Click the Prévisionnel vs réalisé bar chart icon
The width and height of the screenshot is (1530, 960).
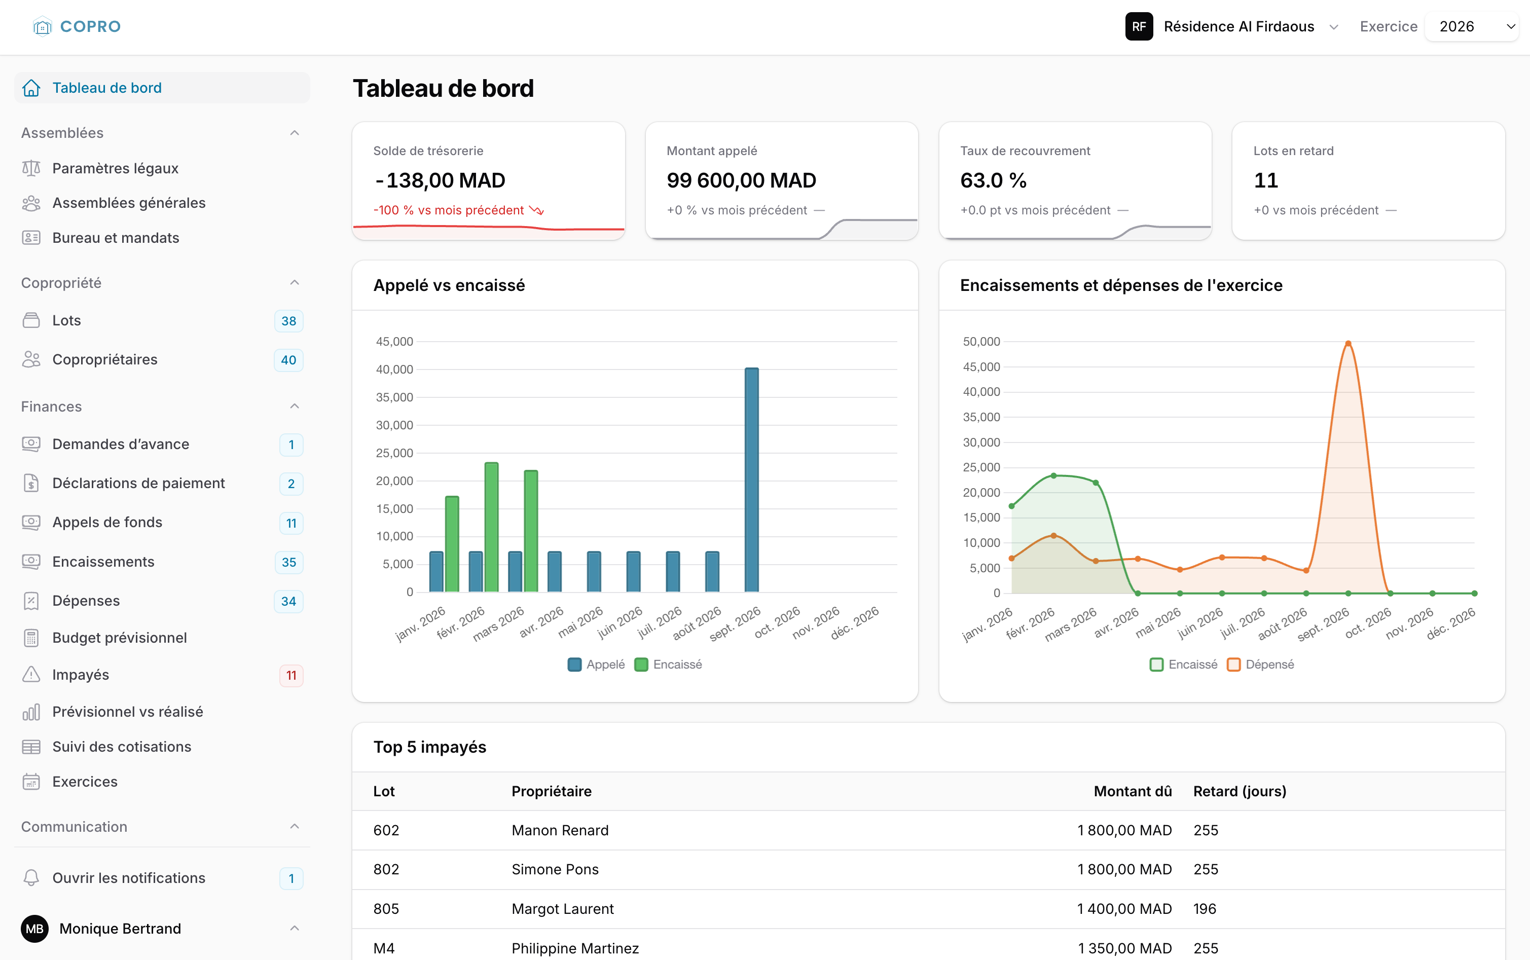(x=31, y=712)
